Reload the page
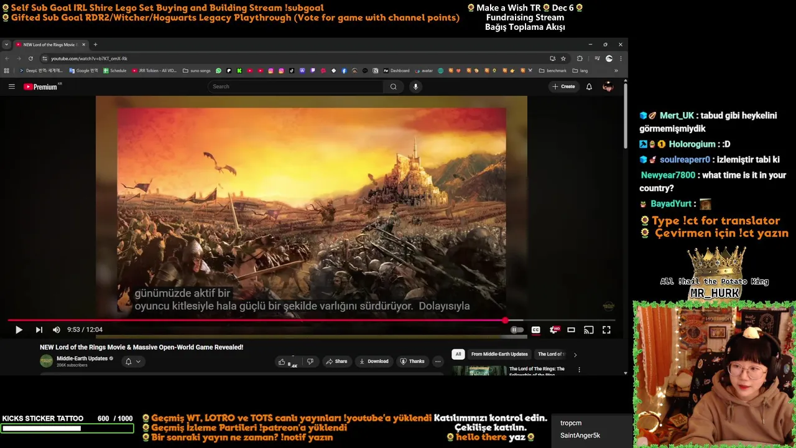Screen dimensions: 796x448 [x=30, y=58]
